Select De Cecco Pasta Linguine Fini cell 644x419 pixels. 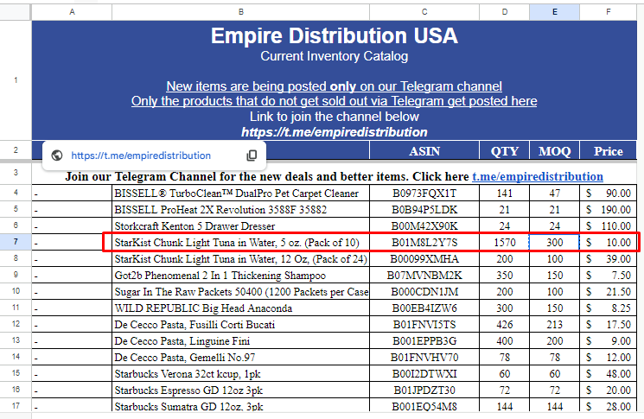(240, 340)
